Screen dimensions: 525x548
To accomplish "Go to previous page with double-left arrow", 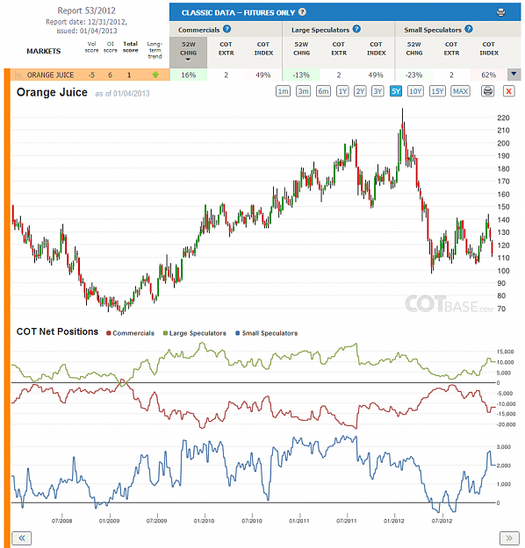I will coord(22,537).
